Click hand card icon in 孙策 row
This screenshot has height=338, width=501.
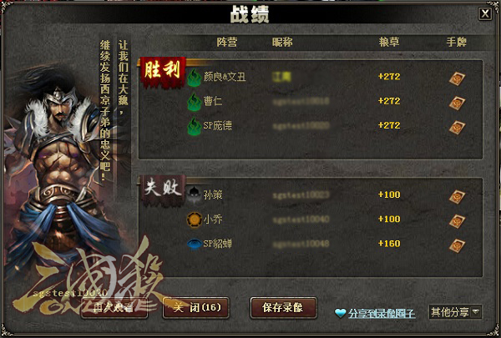pyautogui.click(x=457, y=197)
